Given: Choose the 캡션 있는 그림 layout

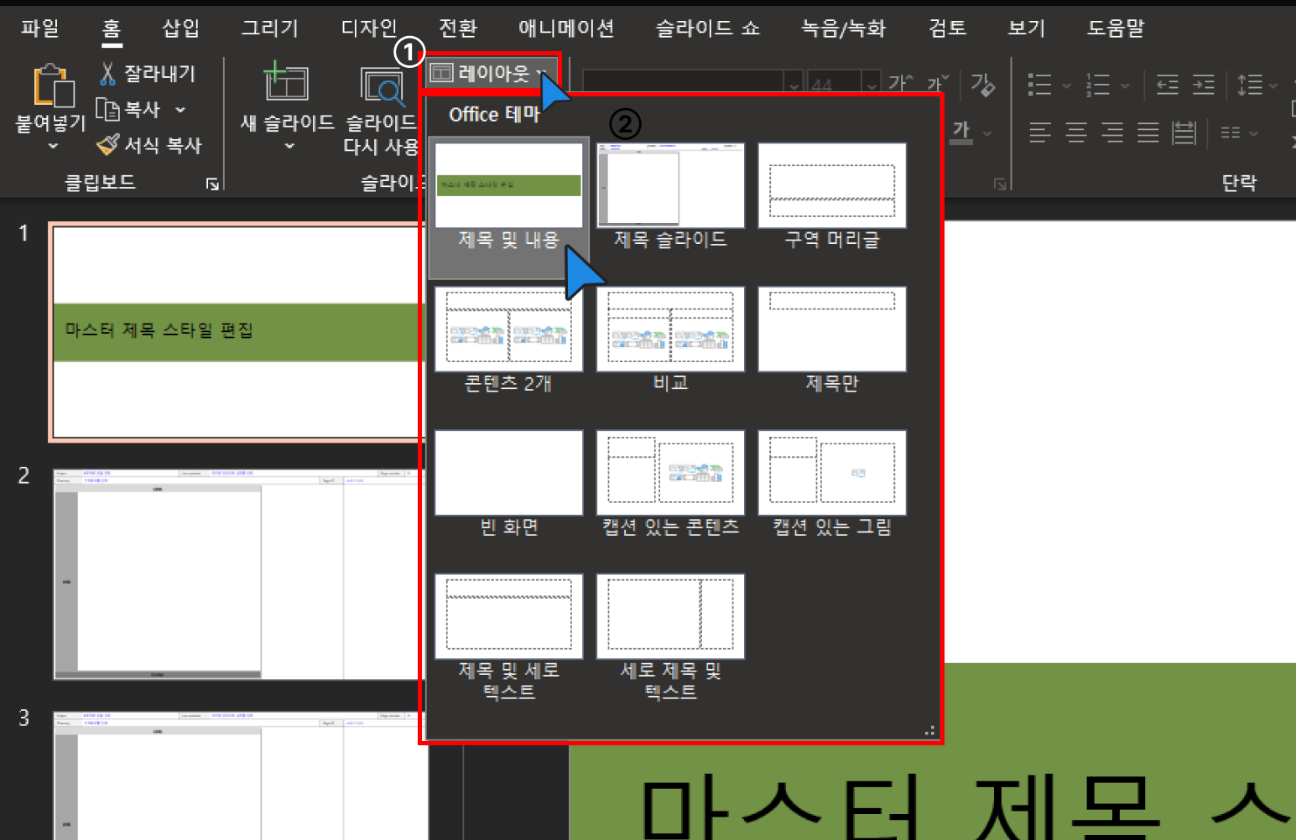Looking at the screenshot, I should [x=832, y=485].
